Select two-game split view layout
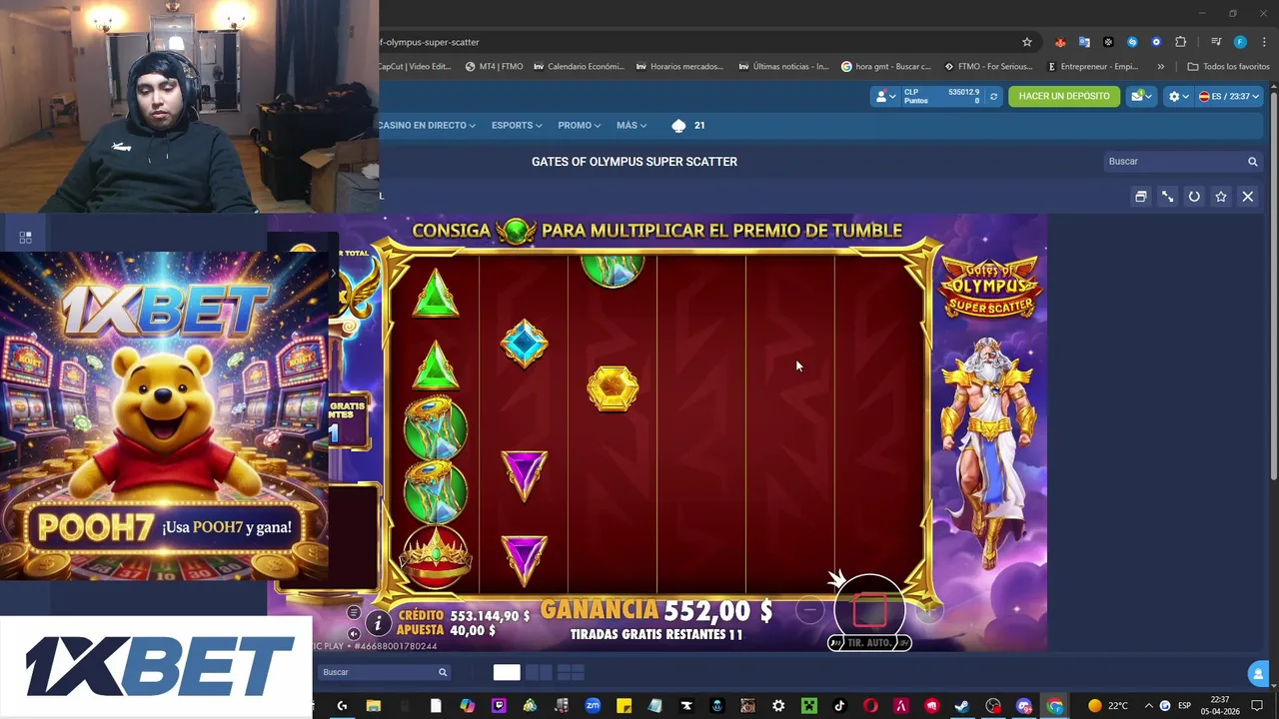1279x719 pixels. click(539, 673)
